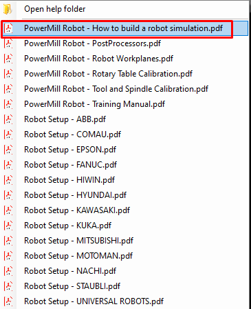
Task: Open Robot Setup - MITSUBISHI.pdf
Action: tap(125, 241)
